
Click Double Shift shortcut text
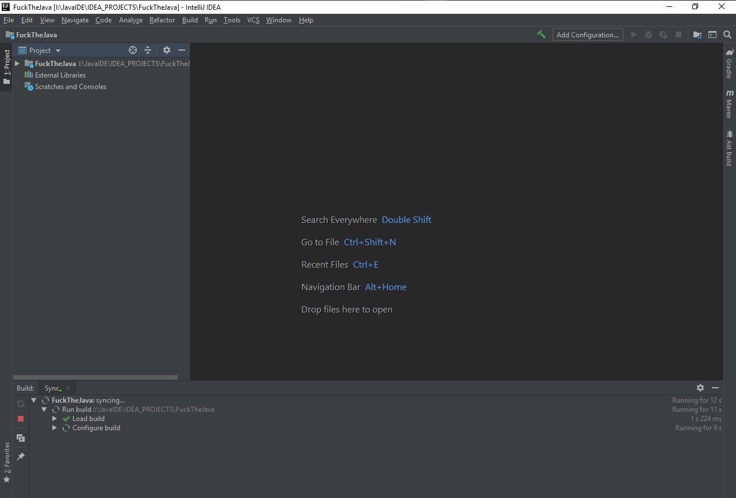pos(407,220)
